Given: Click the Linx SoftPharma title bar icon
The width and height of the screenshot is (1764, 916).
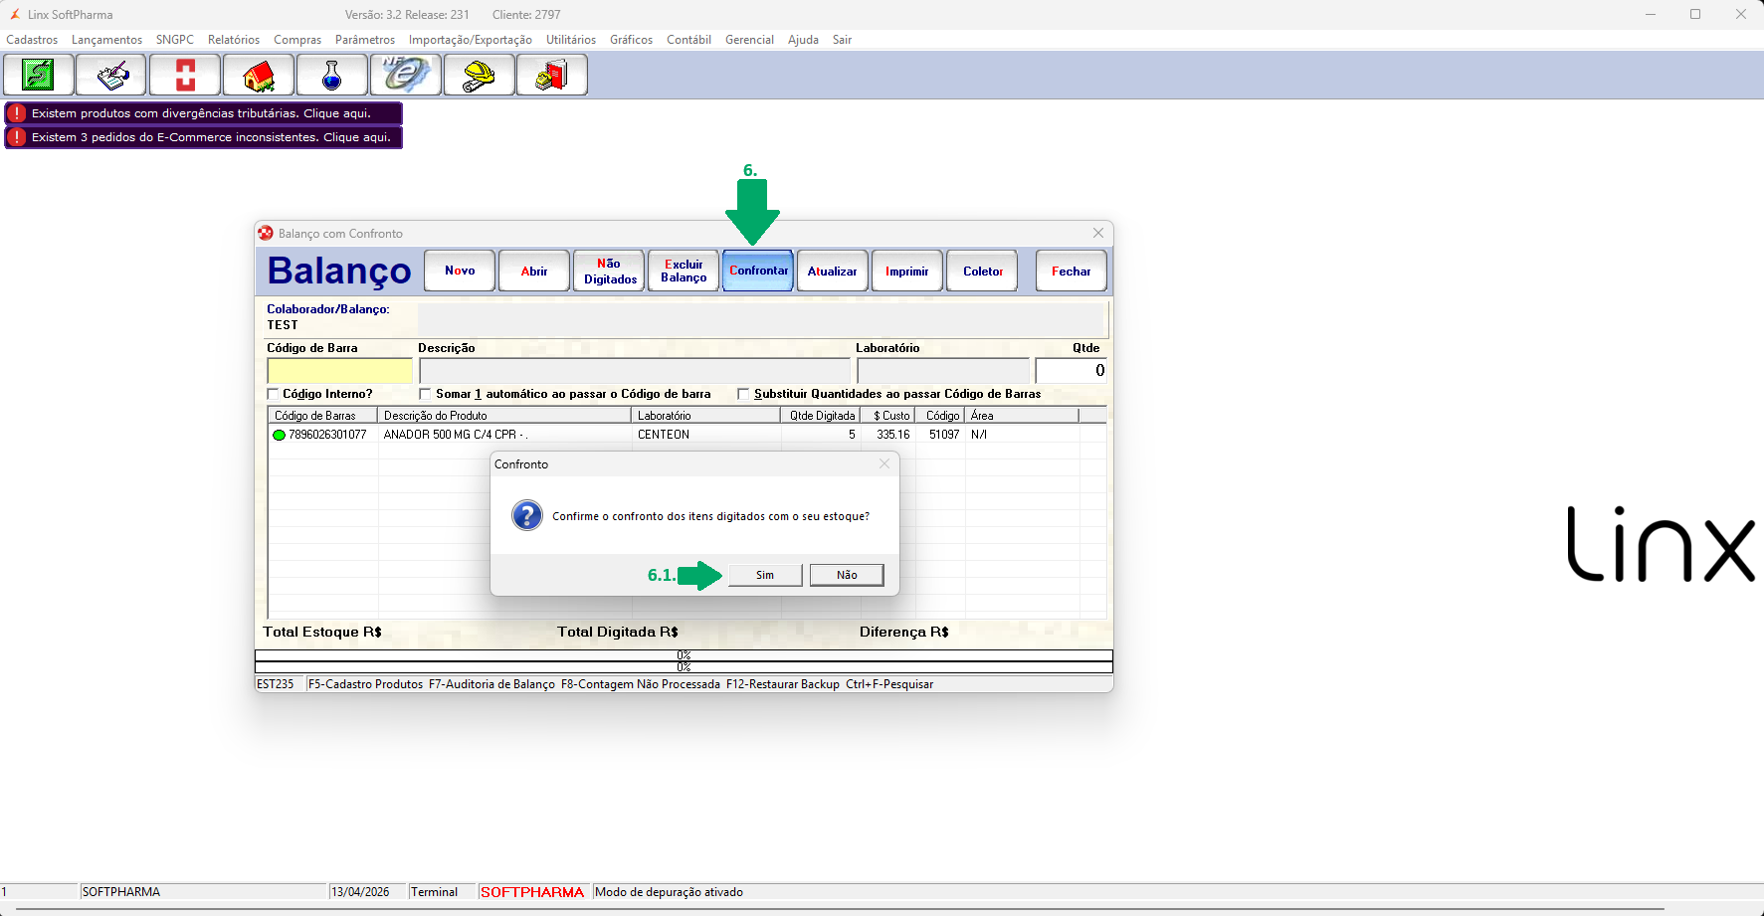Looking at the screenshot, I should coord(15,15).
